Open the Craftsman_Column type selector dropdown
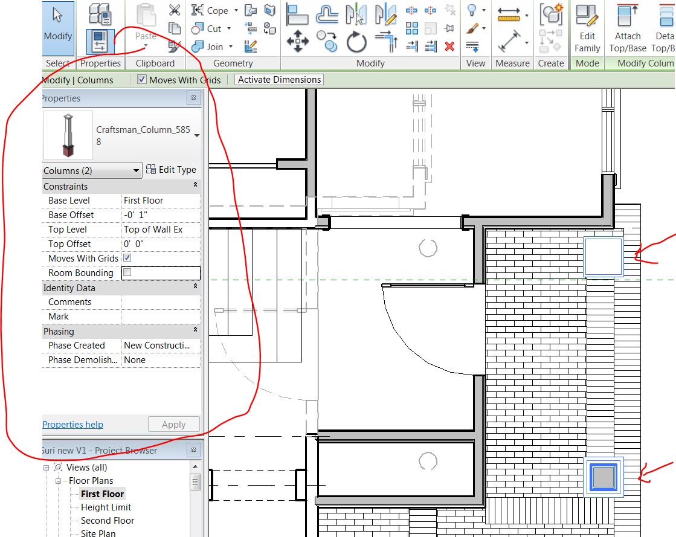 [197, 136]
